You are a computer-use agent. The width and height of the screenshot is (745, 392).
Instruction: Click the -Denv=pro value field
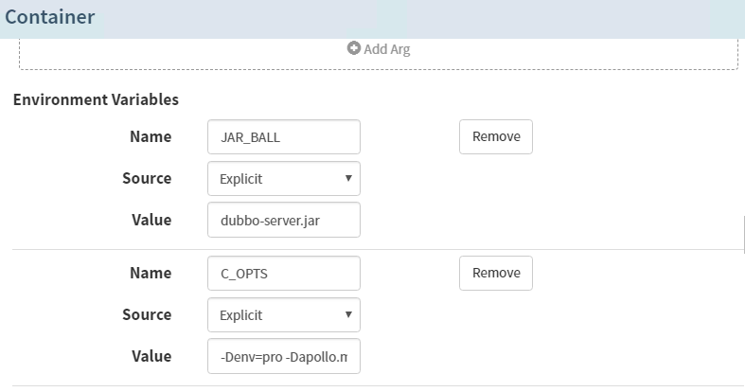pyautogui.click(x=283, y=356)
